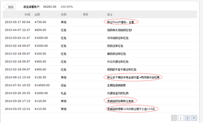Open page 1 in pagination

(181, 118)
